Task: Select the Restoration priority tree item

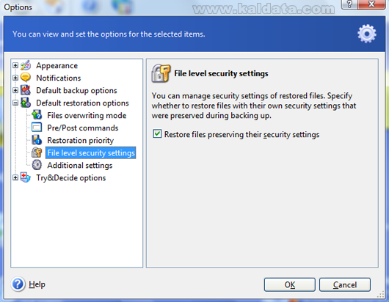Action: 81,141
